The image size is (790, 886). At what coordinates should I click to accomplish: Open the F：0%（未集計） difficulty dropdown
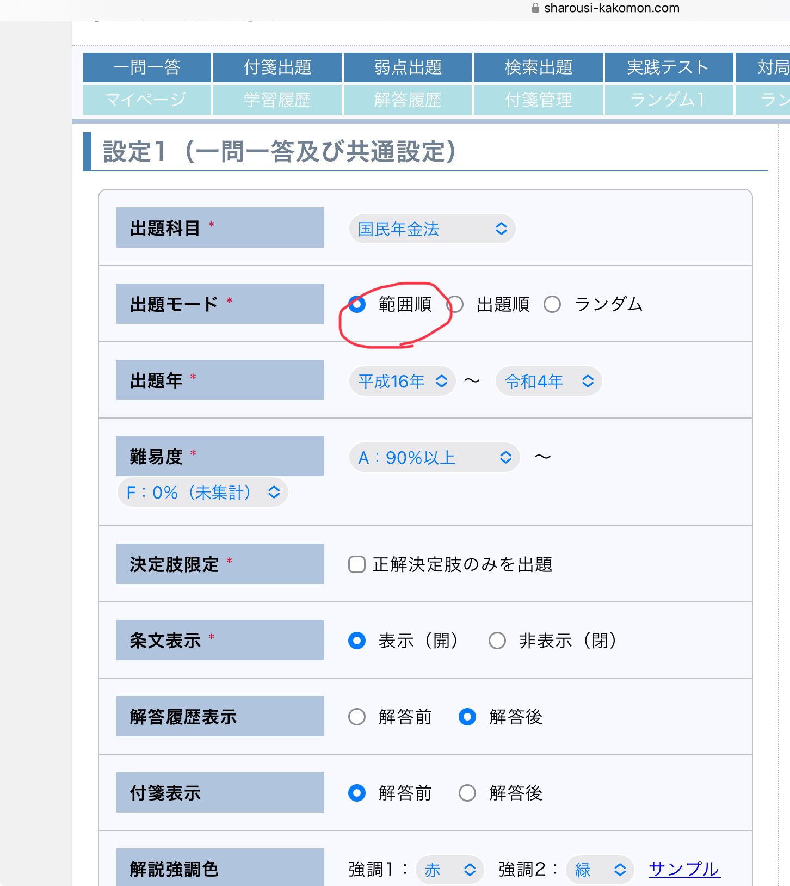tap(203, 492)
